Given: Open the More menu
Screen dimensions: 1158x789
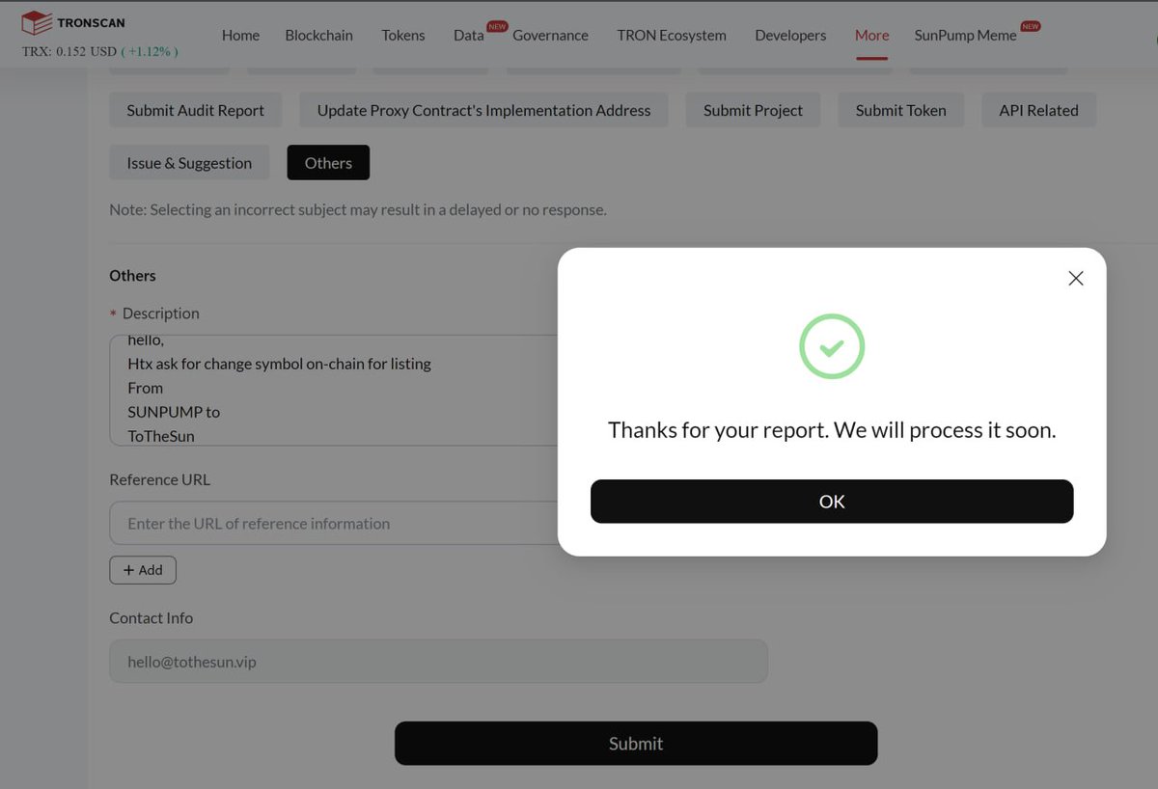Looking at the screenshot, I should tap(871, 35).
